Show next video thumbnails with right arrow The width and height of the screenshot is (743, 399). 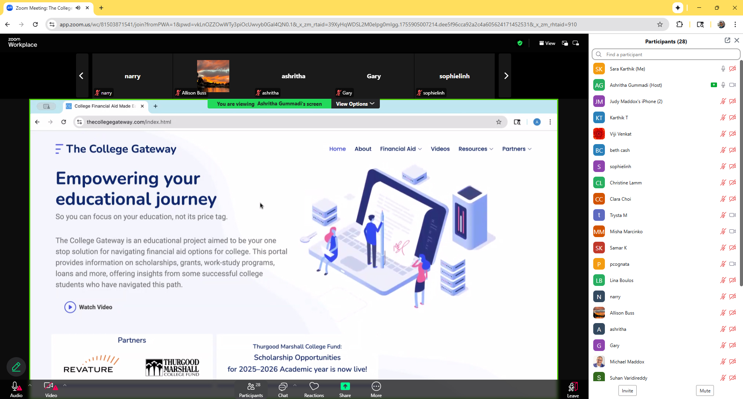point(506,76)
